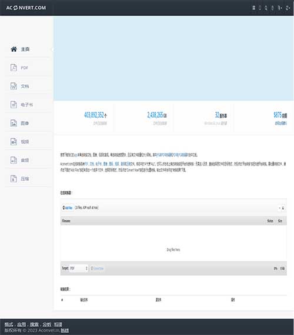Open the 图像 (Image) converter icon
The width and height of the screenshot is (294, 335).
click(14, 123)
